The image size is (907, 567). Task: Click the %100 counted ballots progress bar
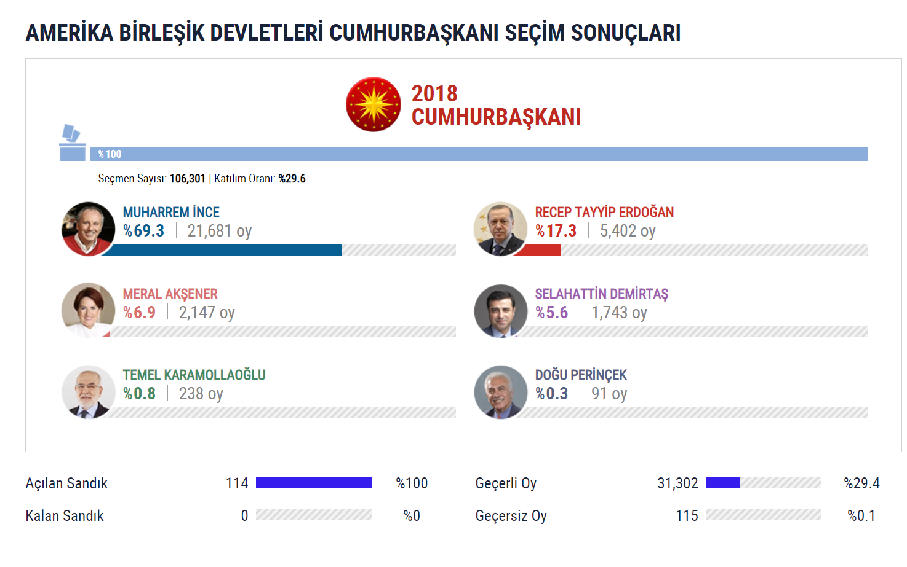pos(479,154)
